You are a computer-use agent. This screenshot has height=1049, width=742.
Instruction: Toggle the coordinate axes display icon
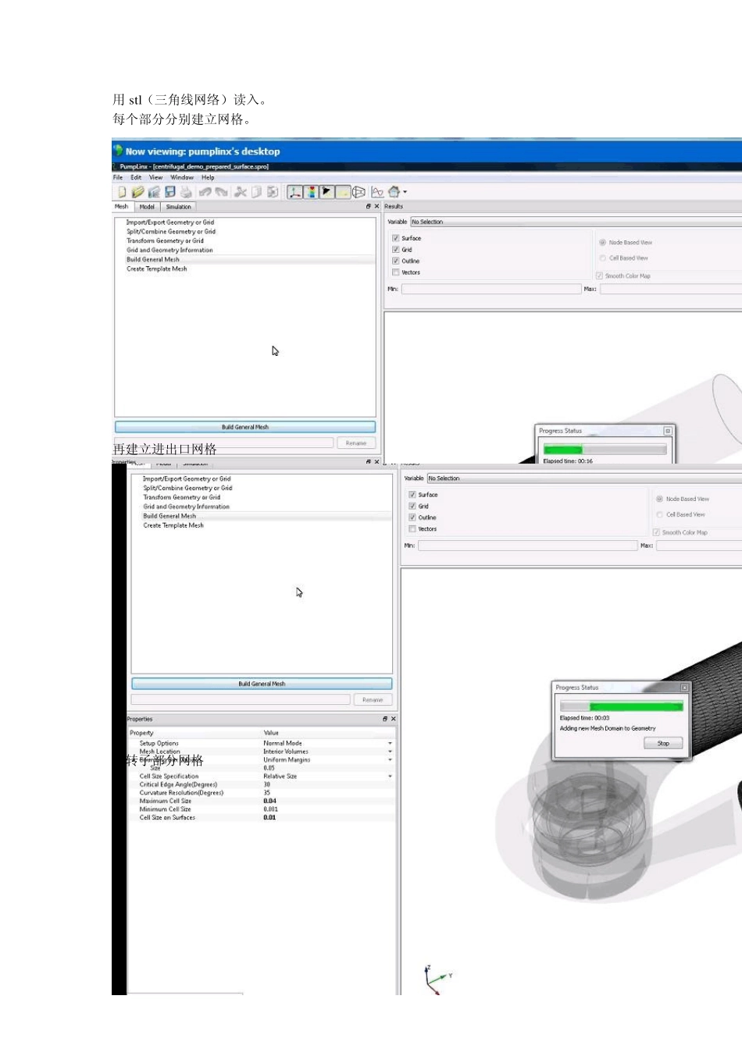coord(294,192)
